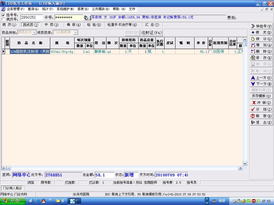
Task: Toggle the 病历号 checkbox
Action: 3,19
